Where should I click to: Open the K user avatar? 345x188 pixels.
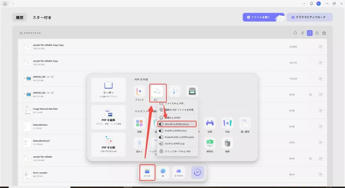click(319, 3)
